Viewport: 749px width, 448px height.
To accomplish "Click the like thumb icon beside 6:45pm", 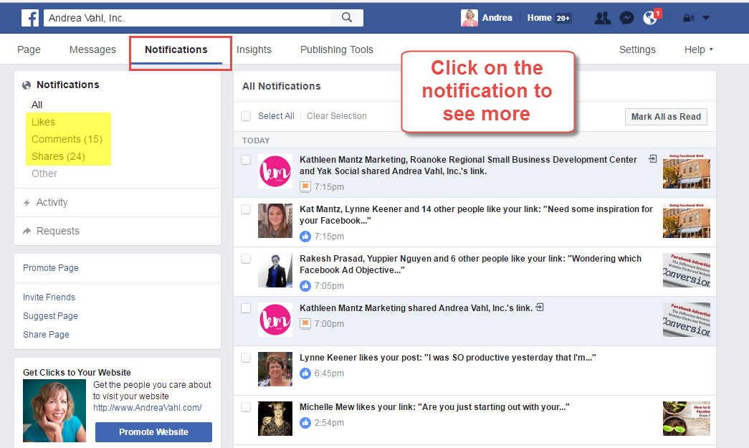I will pos(305,373).
